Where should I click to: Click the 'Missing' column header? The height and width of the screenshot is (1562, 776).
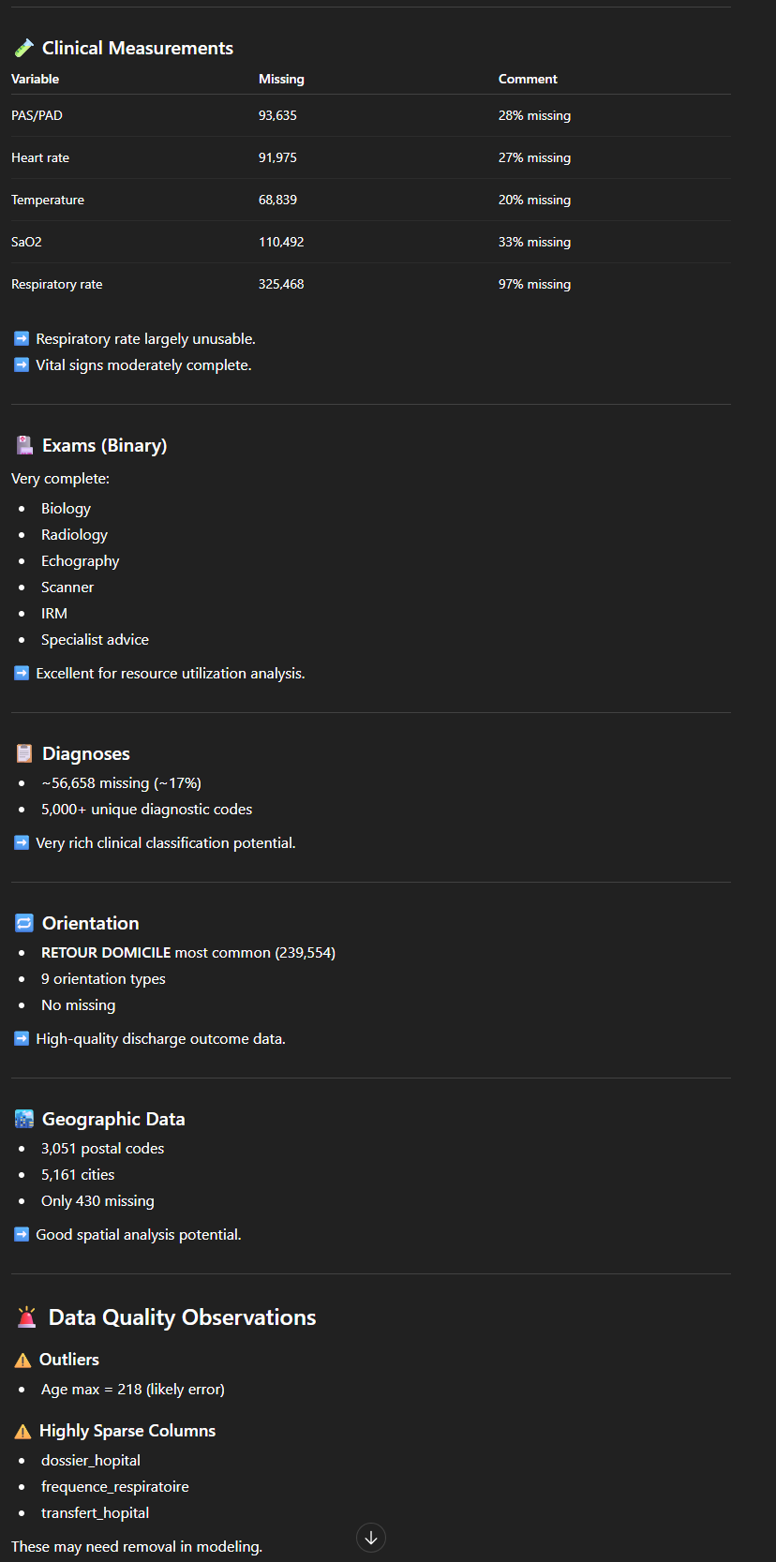point(281,79)
